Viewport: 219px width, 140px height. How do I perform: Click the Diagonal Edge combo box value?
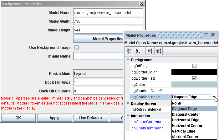(191, 97)
